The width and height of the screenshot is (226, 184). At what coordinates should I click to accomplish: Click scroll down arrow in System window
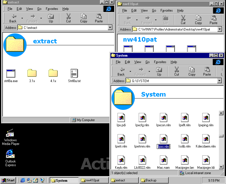coord(221,167)
